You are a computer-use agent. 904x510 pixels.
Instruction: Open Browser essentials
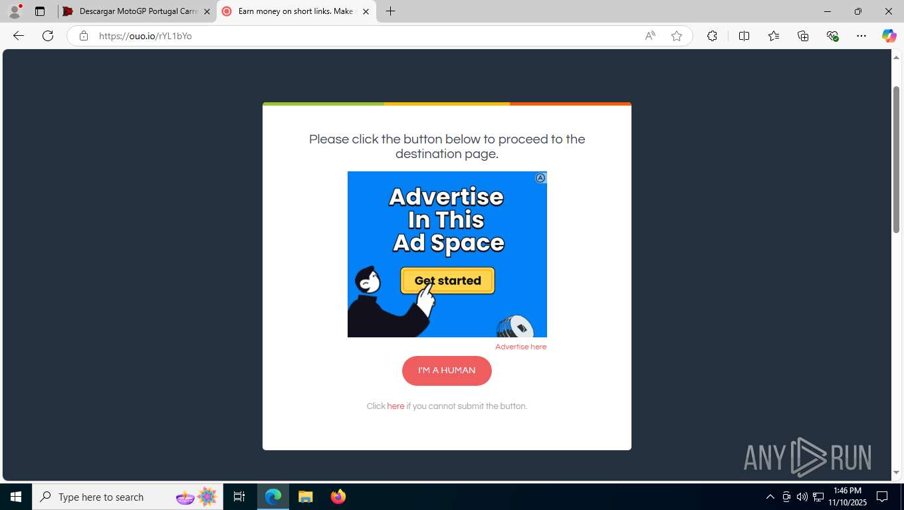click(832, 36)
